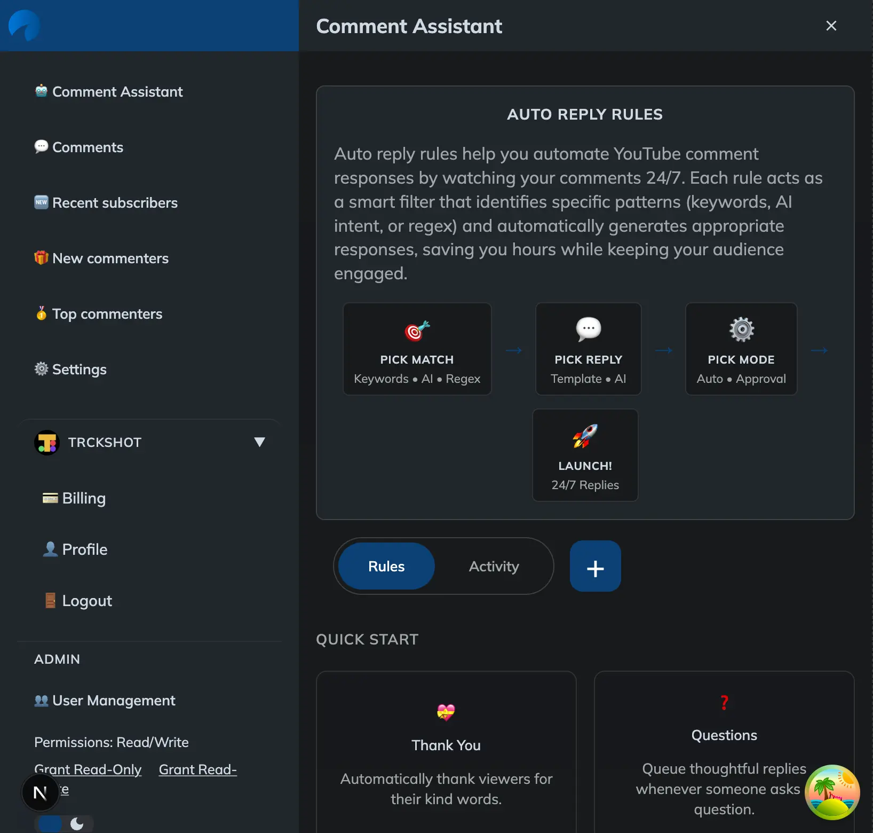Click the blue app logo icon
This screenshot has width=873, height=833.
(25, 25)
